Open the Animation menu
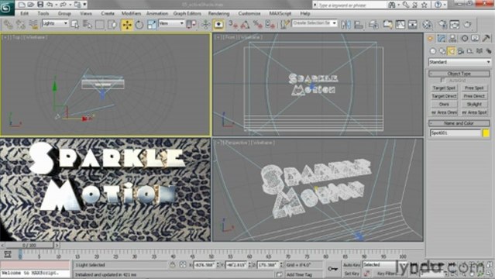 pos(157,14)
